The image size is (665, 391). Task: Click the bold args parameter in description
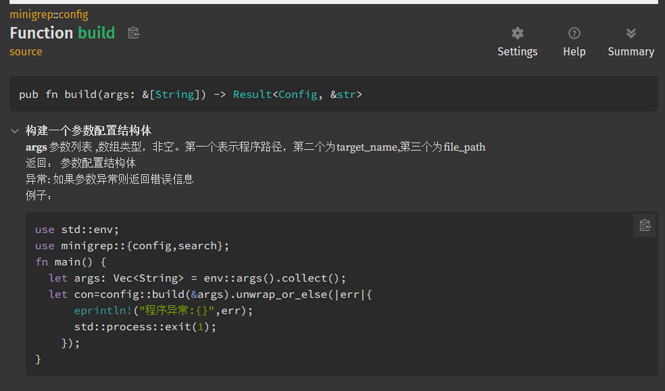(36, 147)
